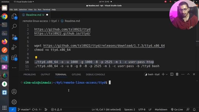This screenshot has height=112, width=199.
Task: Show Applications grid in the dock
Action: [x=4, y=108]
